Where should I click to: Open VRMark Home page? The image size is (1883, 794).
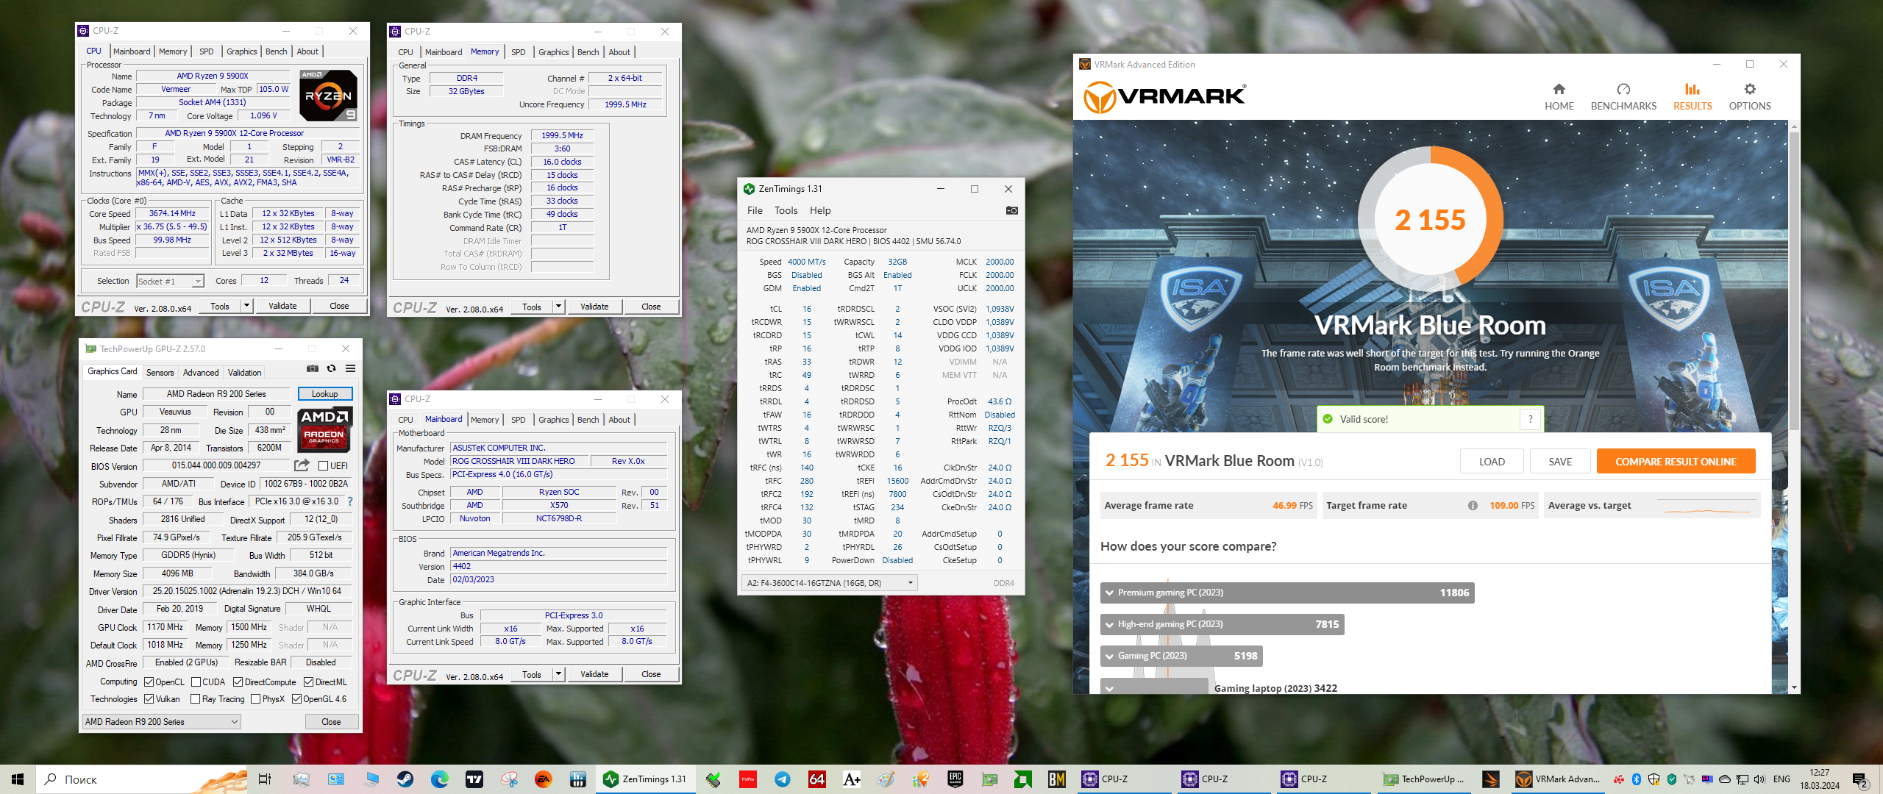[1559, 97]
